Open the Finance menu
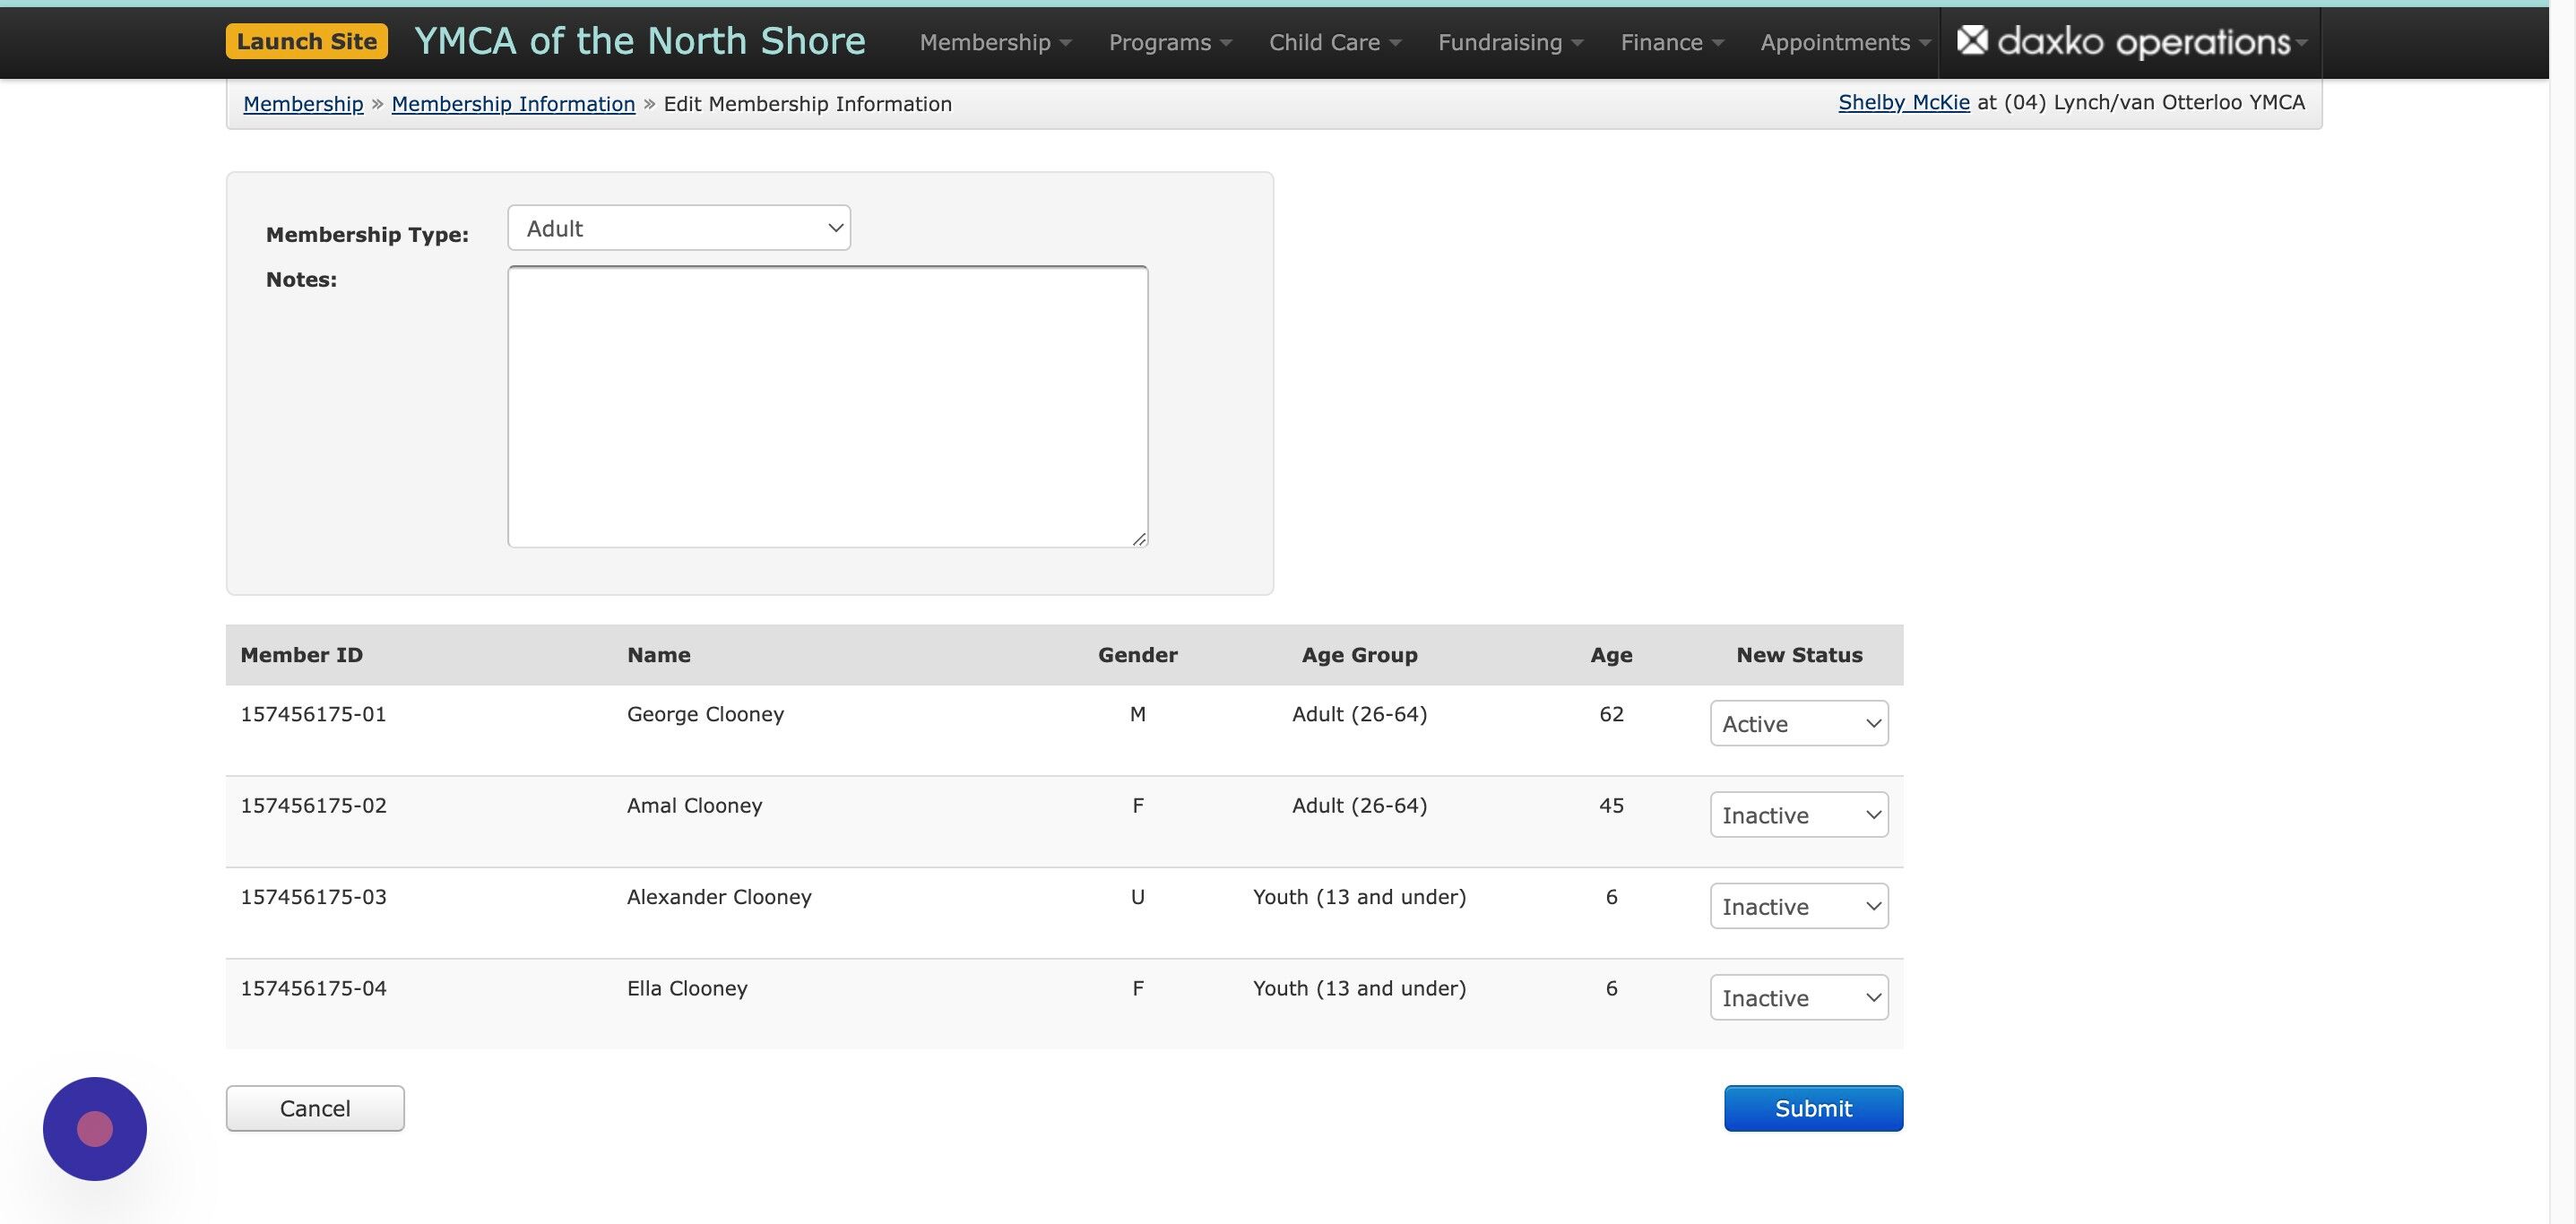The image size is (2576, 1224). [1672, 42]
